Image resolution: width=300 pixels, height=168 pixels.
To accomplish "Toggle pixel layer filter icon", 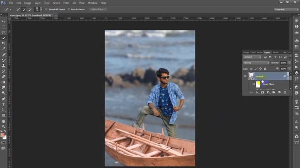I will point(265,57).
